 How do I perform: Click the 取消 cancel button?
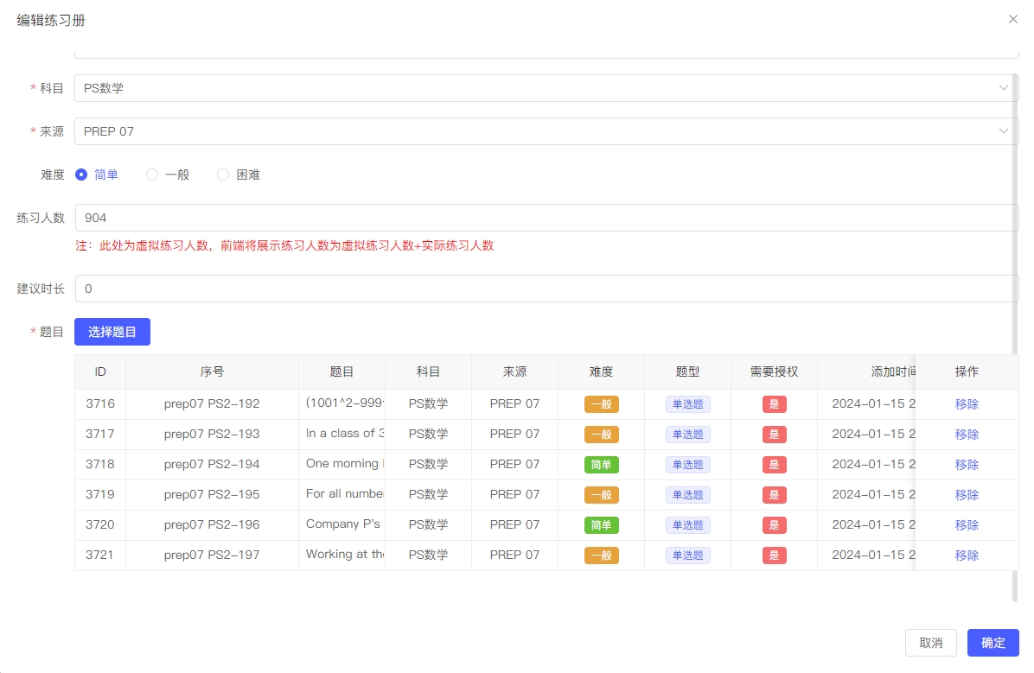tap(931, 642)
